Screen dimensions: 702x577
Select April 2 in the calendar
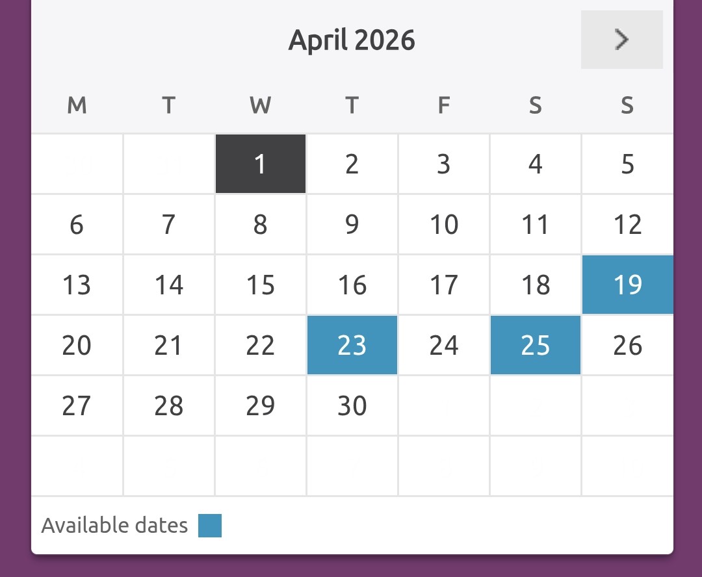(352, 164)
